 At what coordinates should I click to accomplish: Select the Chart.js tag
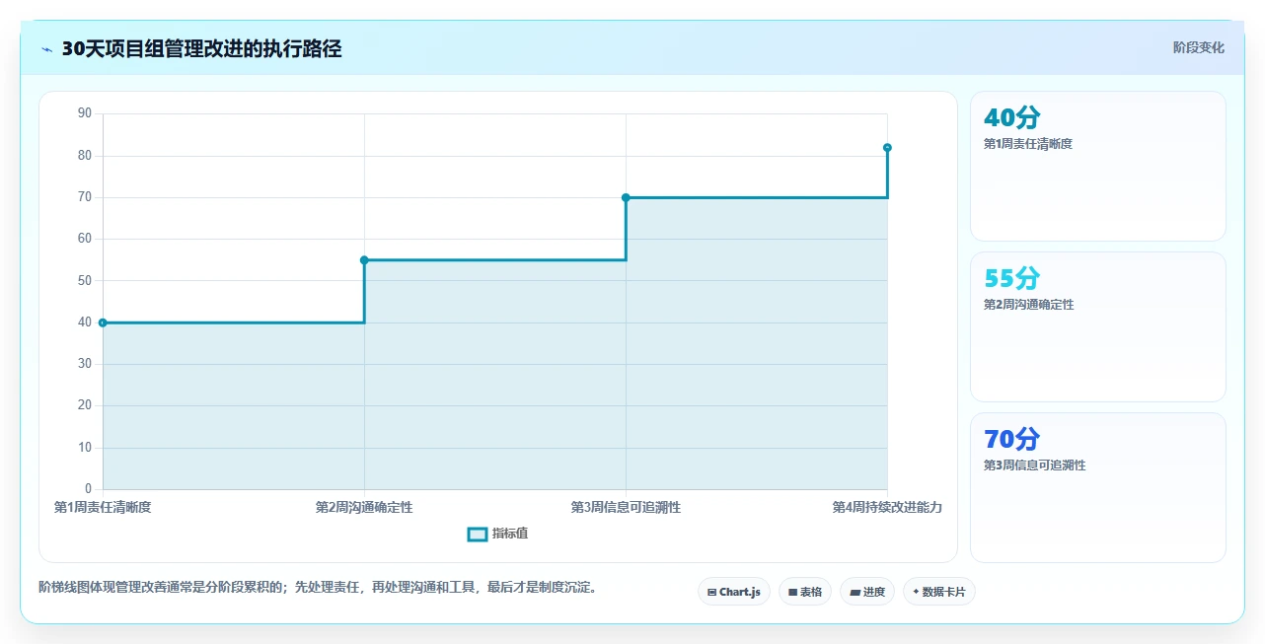click(x=734, y=592)
